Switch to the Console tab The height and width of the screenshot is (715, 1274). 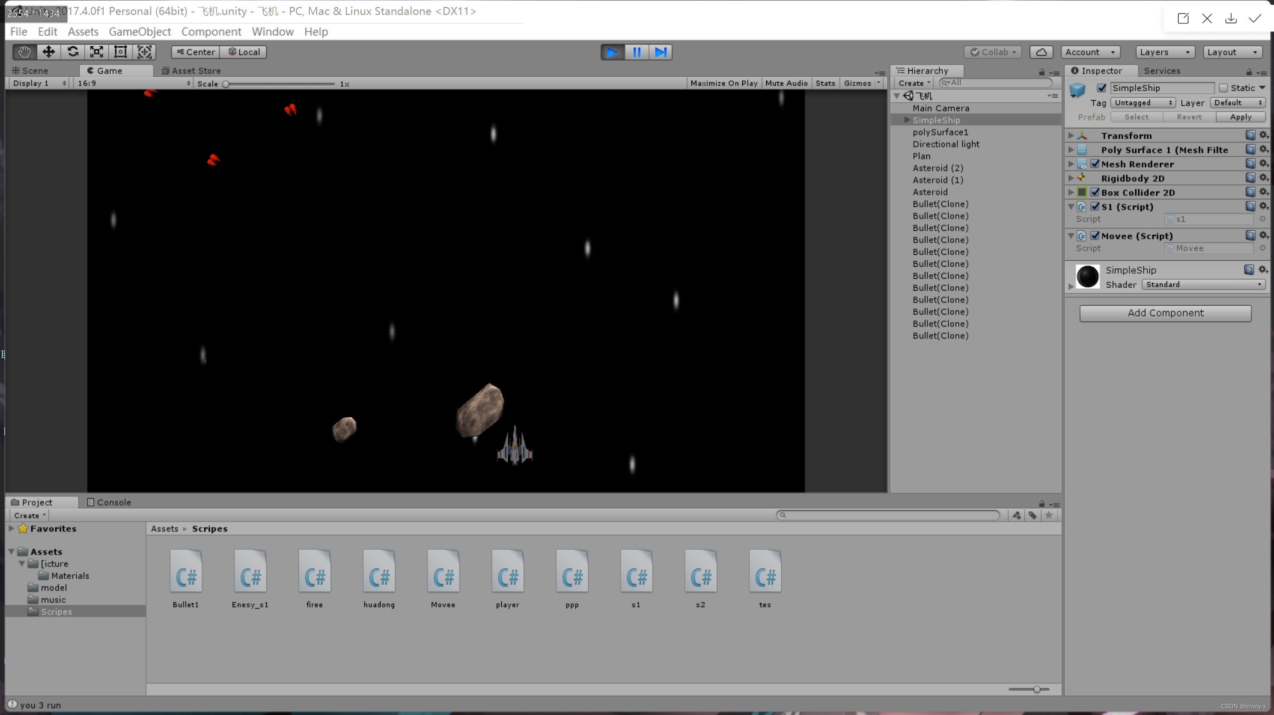point(109,502)
